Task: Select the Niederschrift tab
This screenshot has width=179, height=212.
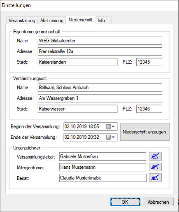Action: click(x=81, y=20)
